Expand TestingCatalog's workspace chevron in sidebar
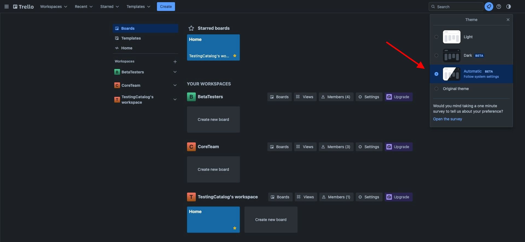Image resolution: width=525 pixels, height=242 pixels. coord(175,100)
